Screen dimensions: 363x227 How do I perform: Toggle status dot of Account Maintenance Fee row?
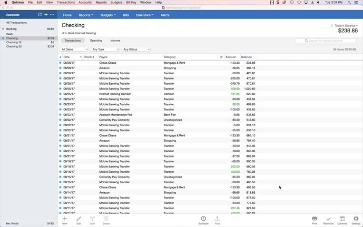coord(60,115)
